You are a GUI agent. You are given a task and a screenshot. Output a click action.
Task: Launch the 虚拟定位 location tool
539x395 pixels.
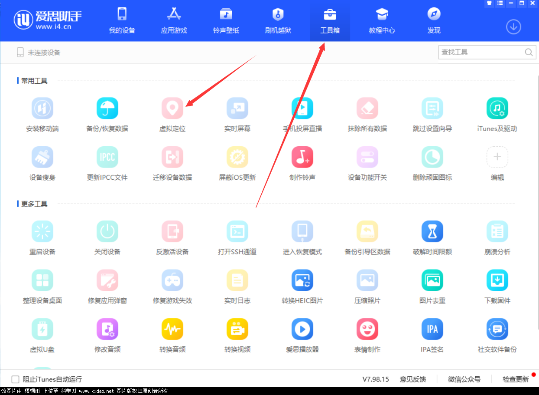(172, 108)
